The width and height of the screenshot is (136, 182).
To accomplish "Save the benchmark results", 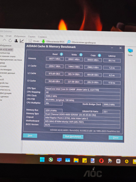I will click(30, 135).
